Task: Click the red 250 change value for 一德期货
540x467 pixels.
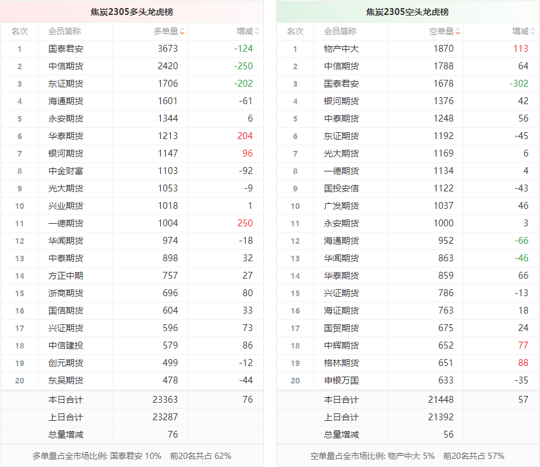Action: 244,223
